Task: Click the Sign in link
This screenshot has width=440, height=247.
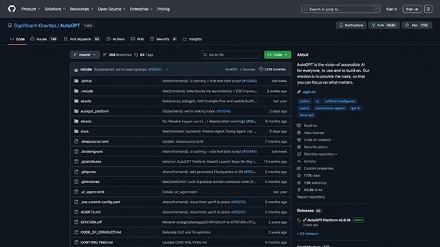Action: click(391, 9)
